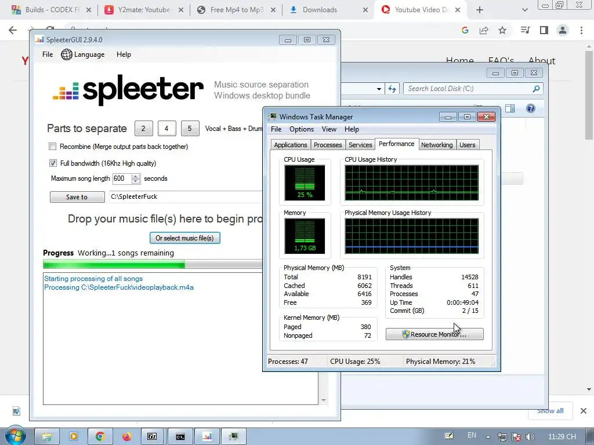Image resolution: width=594 pixels, height=445 pixels.
Task: Click the 11:29 CH taskbar clock
Action: (x=562, y=437)
